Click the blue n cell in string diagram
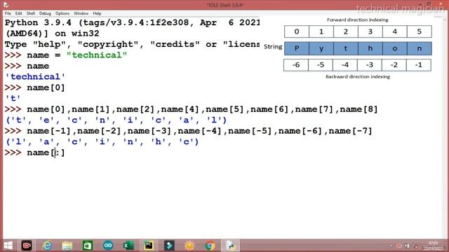This screenshot has width=449, height=252. coord(420,48)
